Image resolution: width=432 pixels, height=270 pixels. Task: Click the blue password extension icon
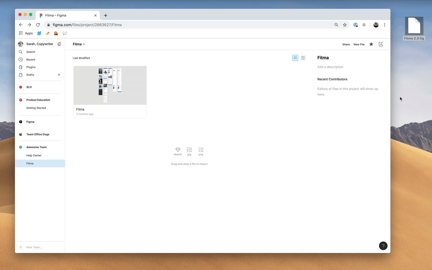click(355, 25)
